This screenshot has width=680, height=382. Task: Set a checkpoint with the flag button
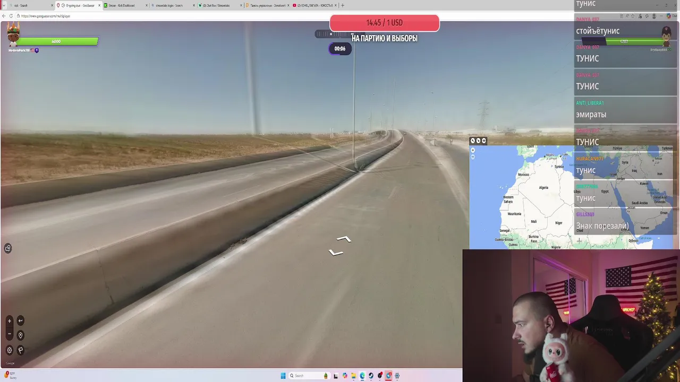pos(20,350)
